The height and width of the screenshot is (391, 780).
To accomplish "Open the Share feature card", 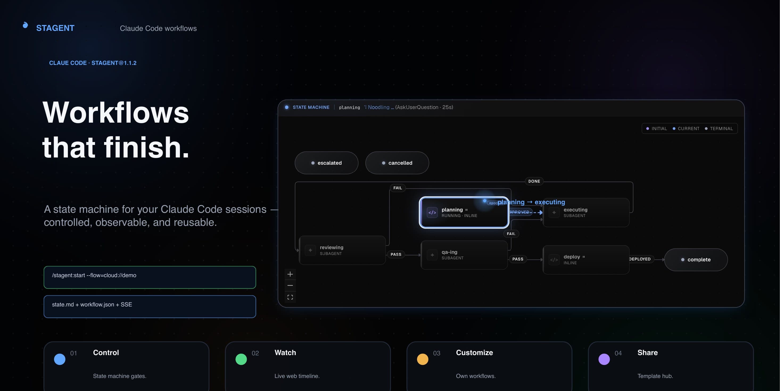I will [671, 366].
